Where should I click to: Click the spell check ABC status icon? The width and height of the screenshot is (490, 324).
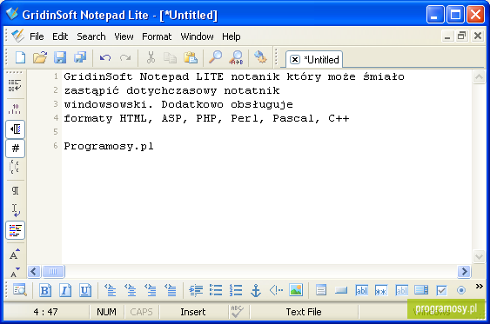coord(237,311)
